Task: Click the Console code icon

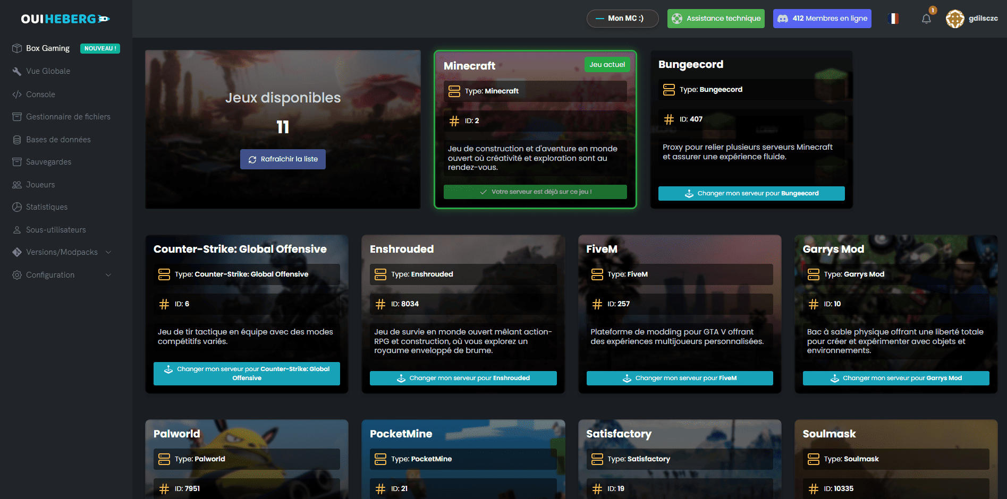Action: [x=17, y=94]
